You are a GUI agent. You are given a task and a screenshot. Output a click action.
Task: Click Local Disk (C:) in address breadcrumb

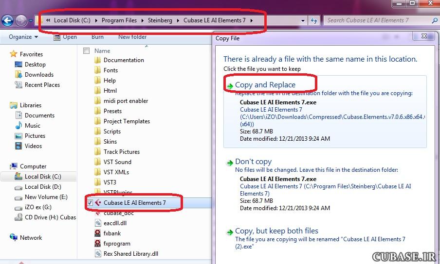72,20
